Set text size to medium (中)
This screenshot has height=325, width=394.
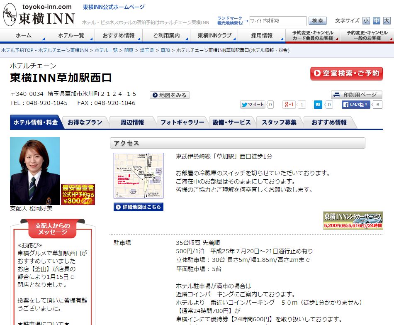376,21
